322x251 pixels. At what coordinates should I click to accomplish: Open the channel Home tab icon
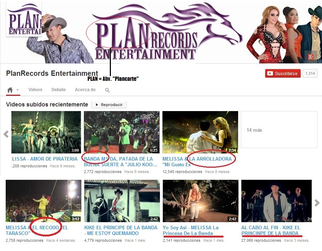coord(10,90)
